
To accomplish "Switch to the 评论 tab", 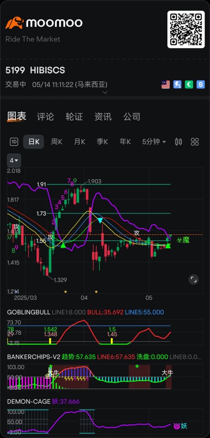I will pos(46,116).
